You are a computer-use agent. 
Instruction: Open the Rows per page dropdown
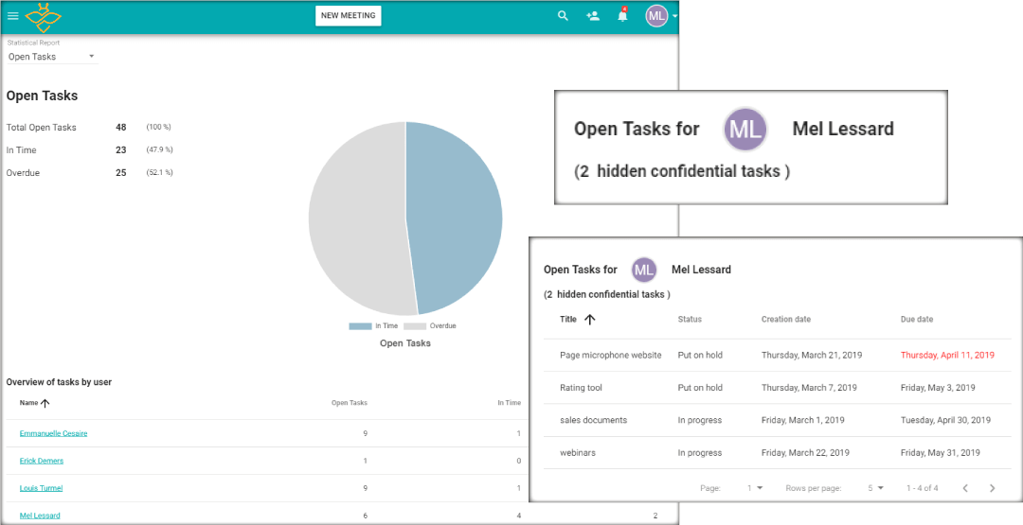tap(875, 488)
